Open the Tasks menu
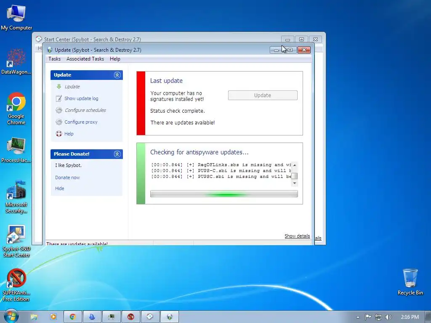The width and height of the screenshot is (431, 323). 54,59
